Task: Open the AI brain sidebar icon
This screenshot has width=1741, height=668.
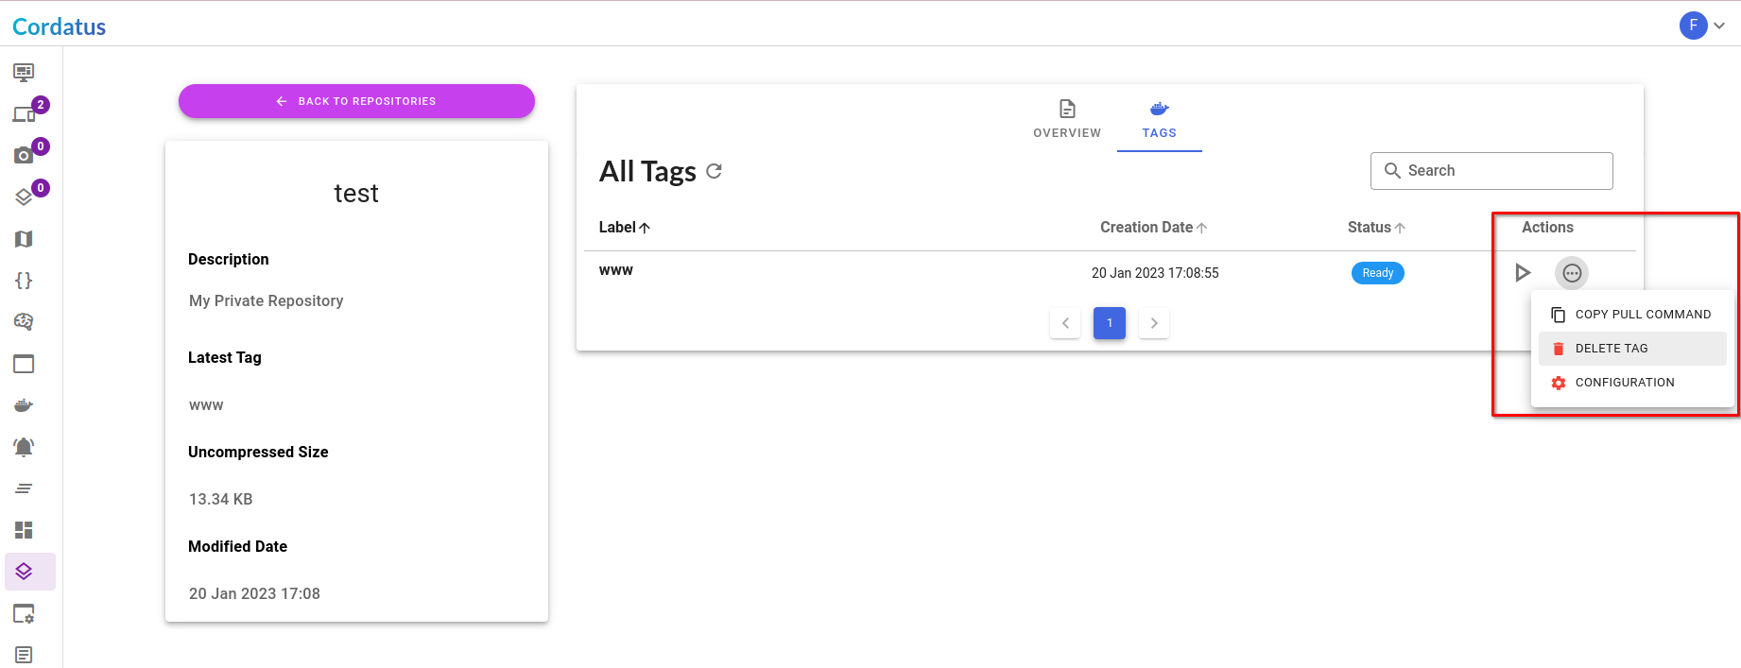Action: point(26,321)
